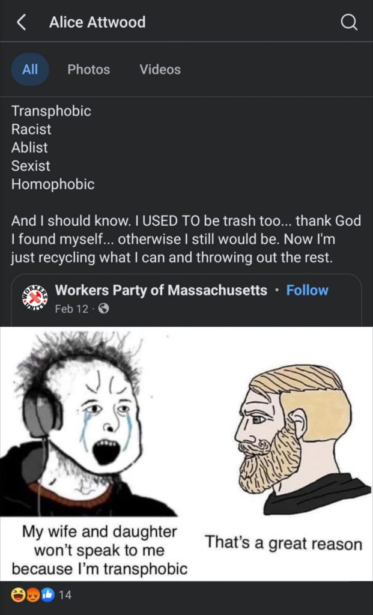
Task: Open the Feb 12 post timestamp
Action: pos(71,309)
